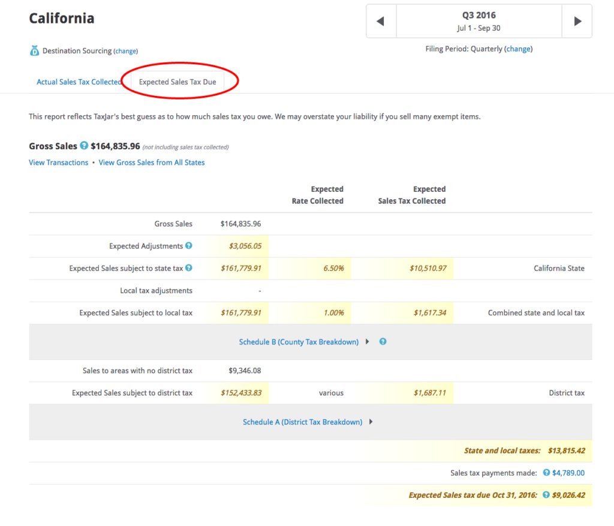The image size is (614, 526).
Task: Click help icon beside Expected Sales tax due amount
Action: click(x=546, y=495)
